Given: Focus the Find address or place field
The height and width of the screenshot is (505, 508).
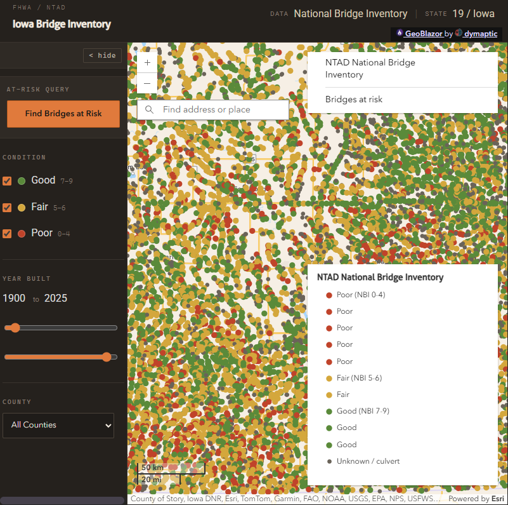Looking at the screenshot, I should (x=213, y=110).
